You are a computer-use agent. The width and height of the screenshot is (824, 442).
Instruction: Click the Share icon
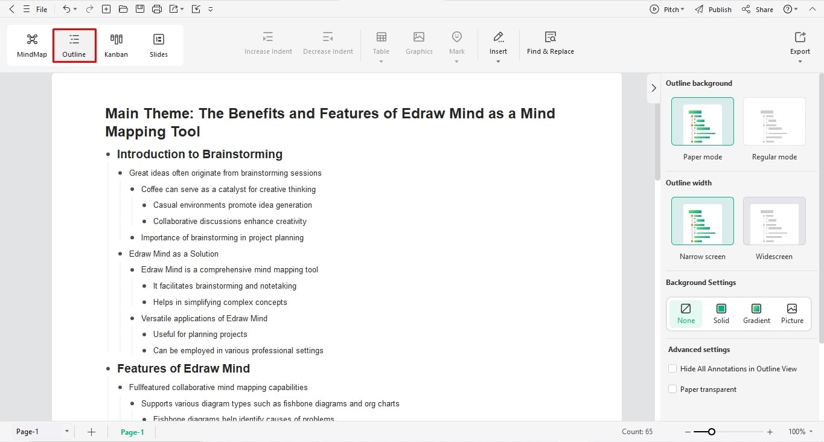(x=746, y=9)
